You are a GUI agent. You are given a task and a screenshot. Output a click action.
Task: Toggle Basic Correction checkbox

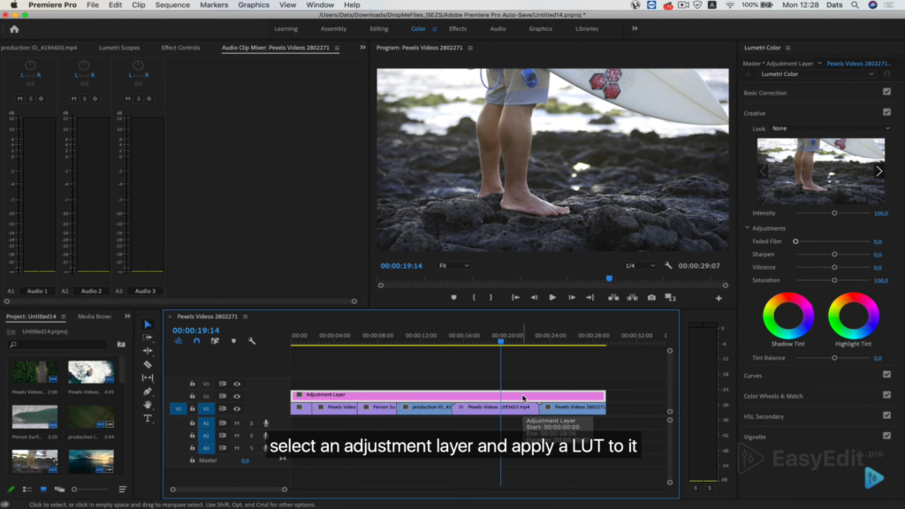[886, 92]
